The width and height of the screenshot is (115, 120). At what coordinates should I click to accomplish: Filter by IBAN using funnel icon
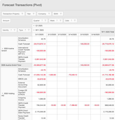(x=61, y=14)
